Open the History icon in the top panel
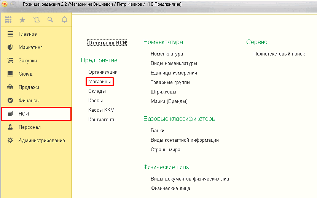Image resolution: width=317 pixels, height=198 pixels. (x=36, y=20)
